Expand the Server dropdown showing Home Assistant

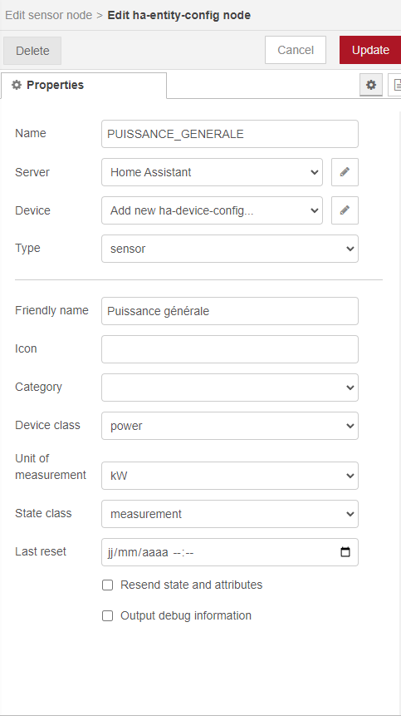[212, 172]
